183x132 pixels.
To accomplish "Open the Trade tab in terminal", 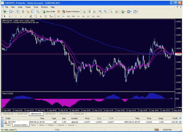I will pos(8,125).
